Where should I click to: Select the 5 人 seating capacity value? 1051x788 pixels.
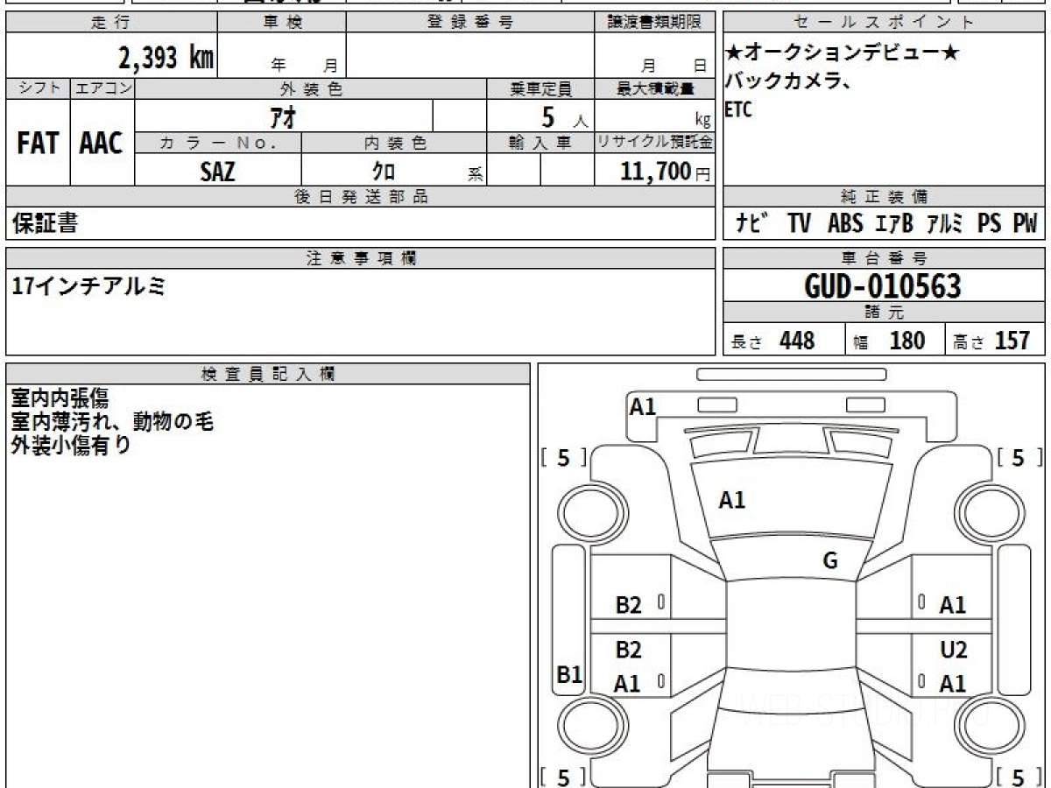[564, 116]
